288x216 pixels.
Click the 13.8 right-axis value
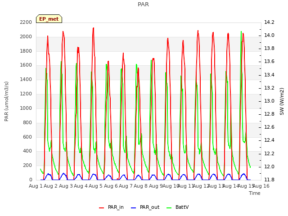point(269,48)
